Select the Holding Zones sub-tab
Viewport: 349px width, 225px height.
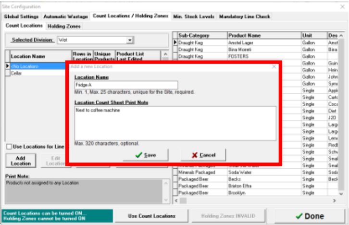point(64,26)
